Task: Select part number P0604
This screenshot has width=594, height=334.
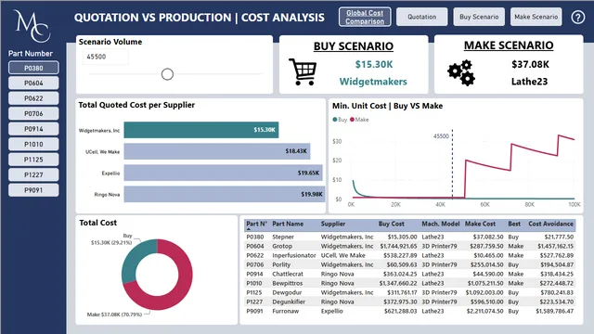Action: click(x=33, y=83)
